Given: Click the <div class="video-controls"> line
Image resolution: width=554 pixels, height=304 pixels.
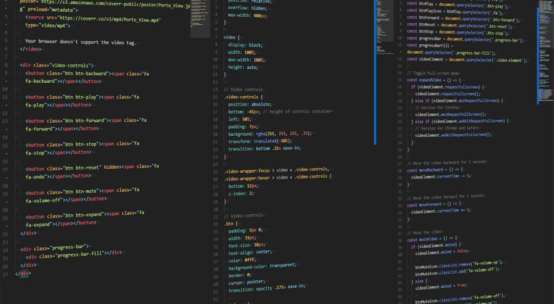Looking at the screenshot, I should (x=56, y=65).
